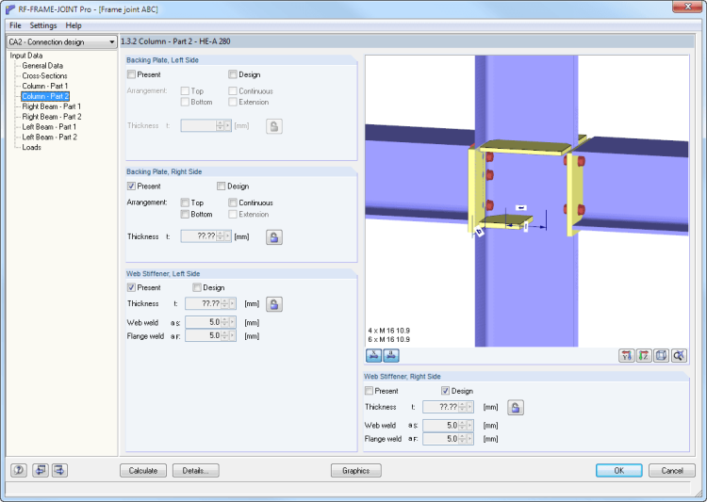Click the isometric view cube icon
The width and height of the screenshot is (707, 502).
click(661, 355)
